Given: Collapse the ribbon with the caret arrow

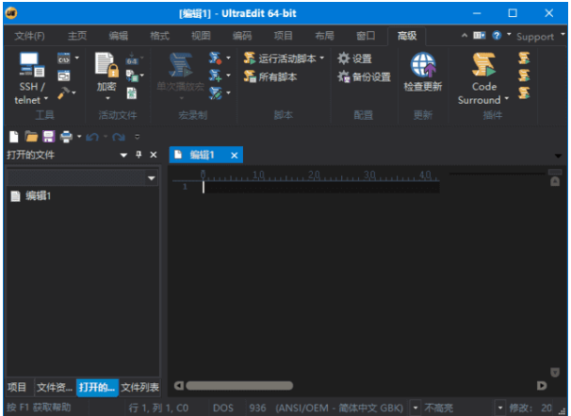Looking at the screenshot, I should 465,35.
